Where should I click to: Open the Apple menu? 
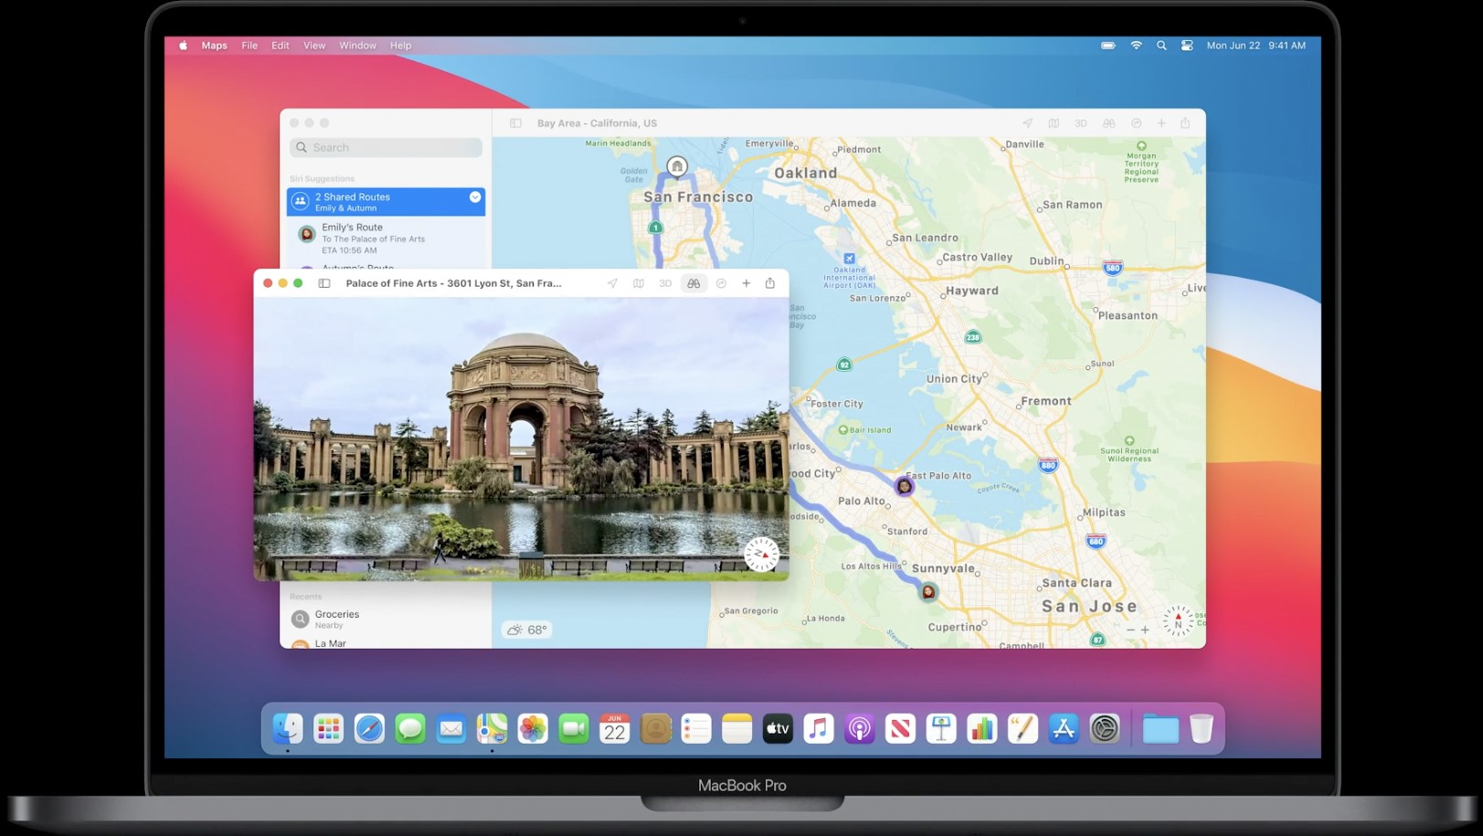pyautogui.click(x=183, y=45)
